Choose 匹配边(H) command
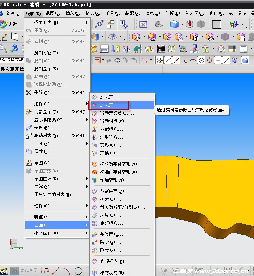254x276 pixels. (x=122, y=129)
